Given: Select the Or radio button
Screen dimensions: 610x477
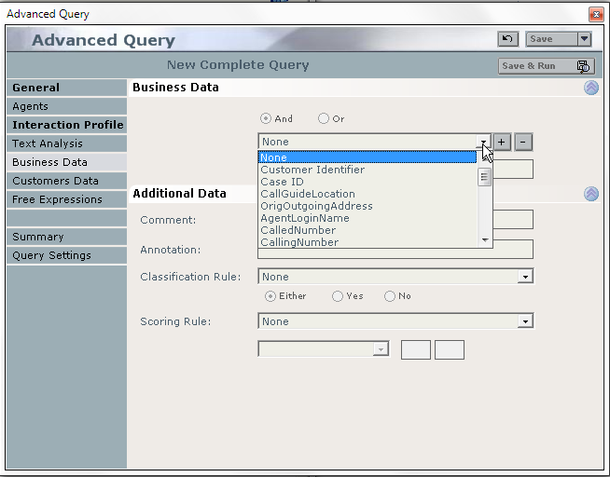Looking at the screenshot, I should point(324,119).
